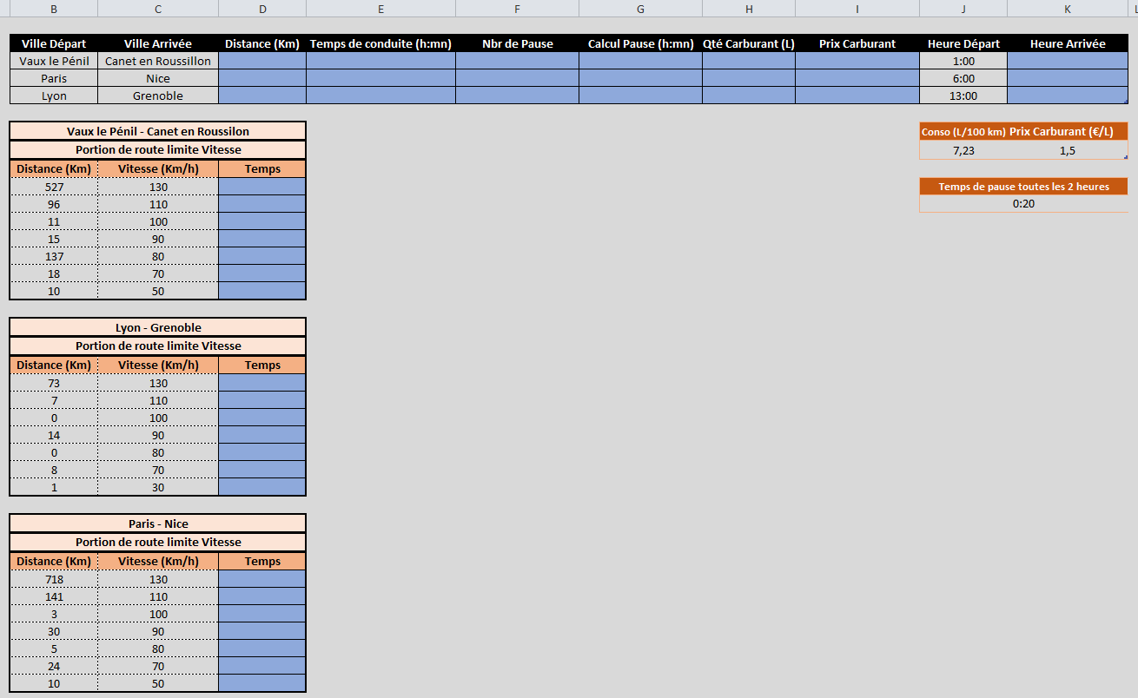Select empty Temps cell beside 73 km row
This screenshot has height=698, width=1138.
coord(262,383)
